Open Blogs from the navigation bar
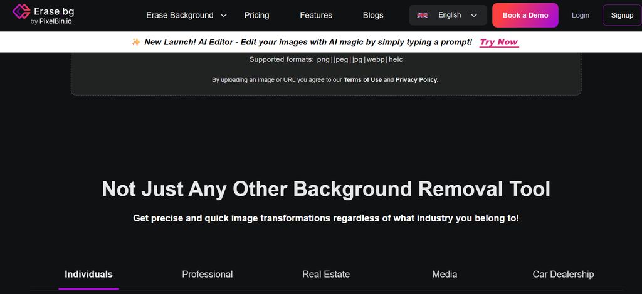Image resolution: width=642 pixels, height=294 pixels. click(x=373, y=15)
